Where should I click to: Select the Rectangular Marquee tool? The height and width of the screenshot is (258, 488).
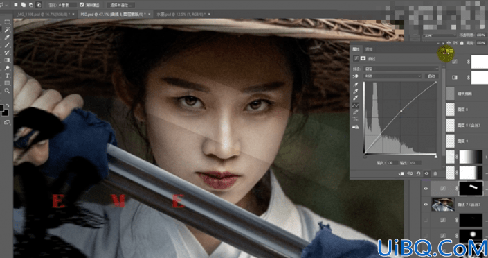(7, 22)
